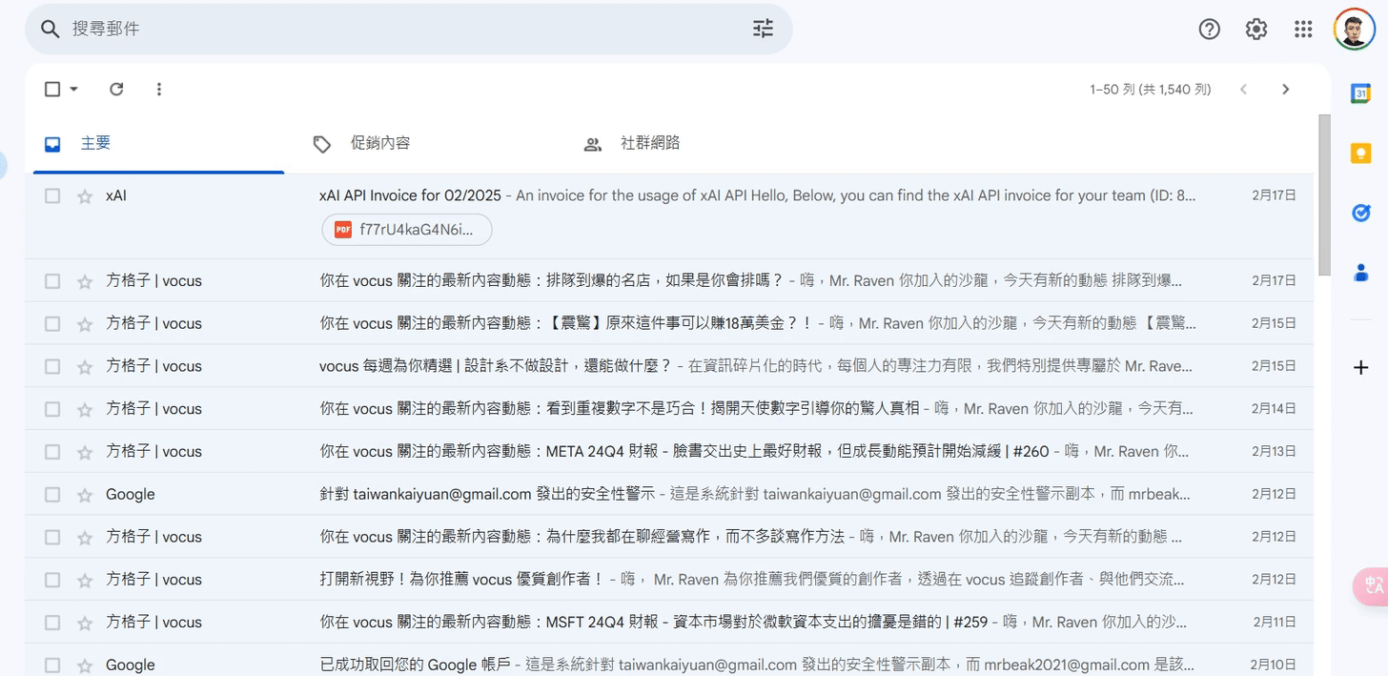Open Contacts side panel icon
The width and height of the screenshot is (1388, 676).
(x=1360, y=273)
